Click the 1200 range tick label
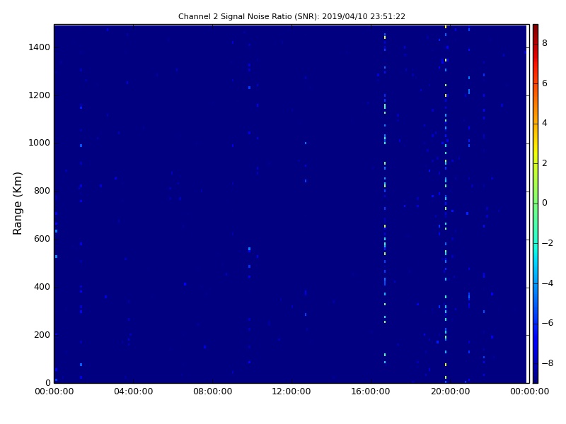This screenshot has height=424, width=566. tap(40, 95)
